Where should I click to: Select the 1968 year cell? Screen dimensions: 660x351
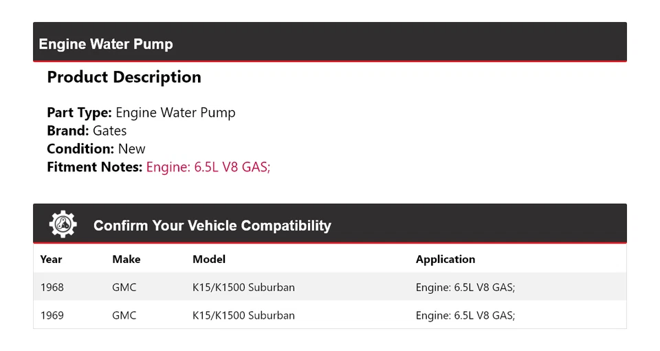tap(52, 287)
